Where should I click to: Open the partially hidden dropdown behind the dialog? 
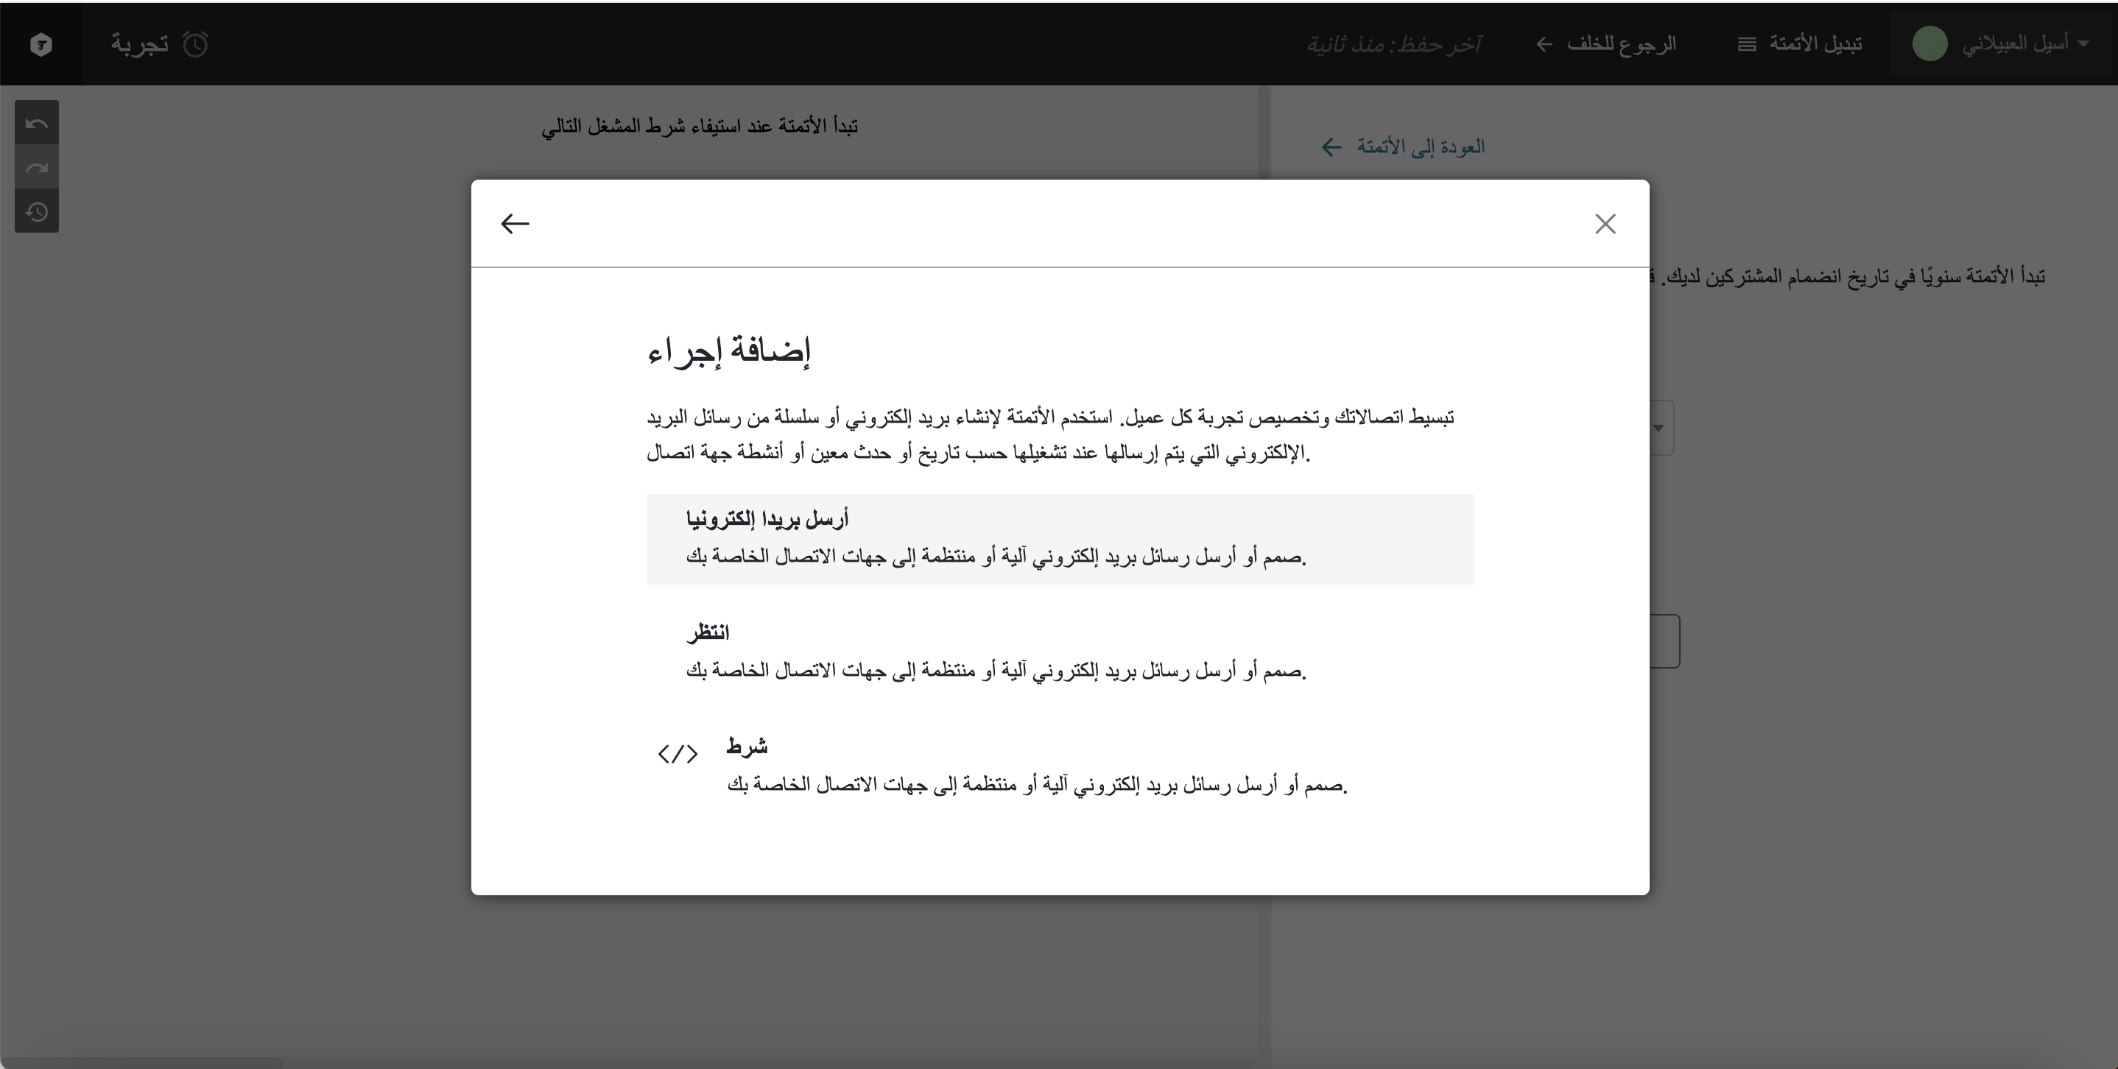1660,427
